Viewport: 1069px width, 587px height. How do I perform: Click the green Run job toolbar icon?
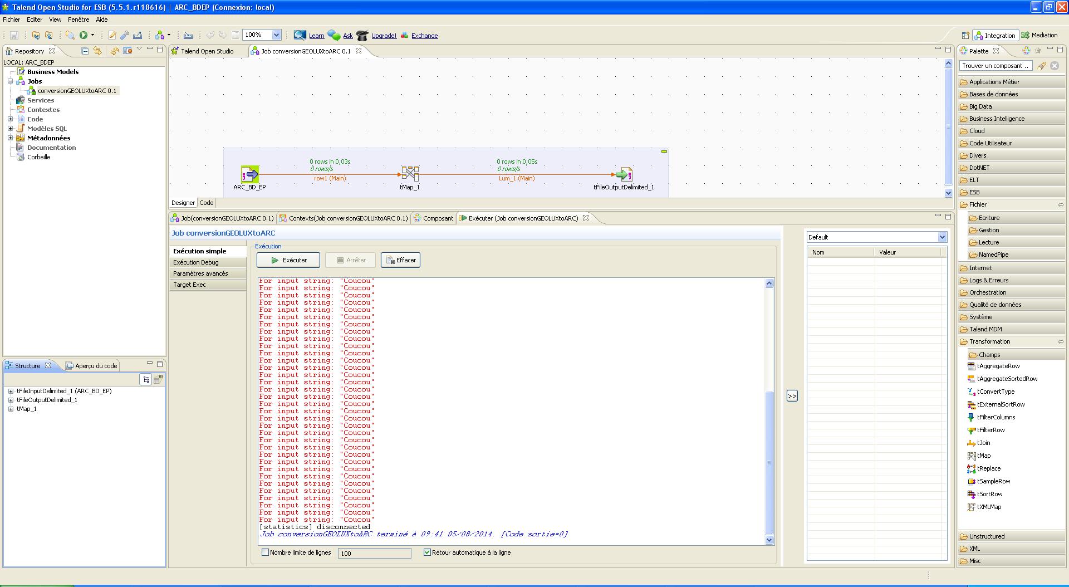point(83,35)
